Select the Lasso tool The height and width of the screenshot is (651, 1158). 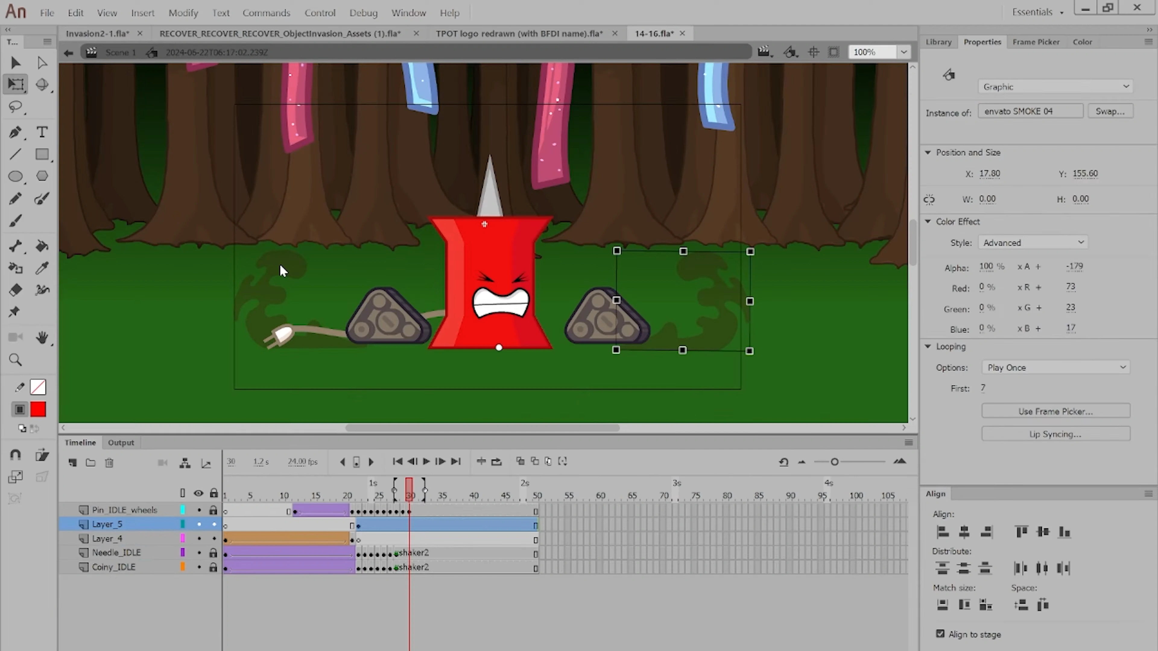[x=16, y=107]
